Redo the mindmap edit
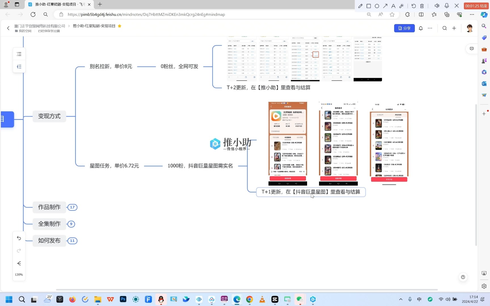Image resolution: width=490 pixels, height=306 pixels. pyautogui.click(x=19, y=250)
